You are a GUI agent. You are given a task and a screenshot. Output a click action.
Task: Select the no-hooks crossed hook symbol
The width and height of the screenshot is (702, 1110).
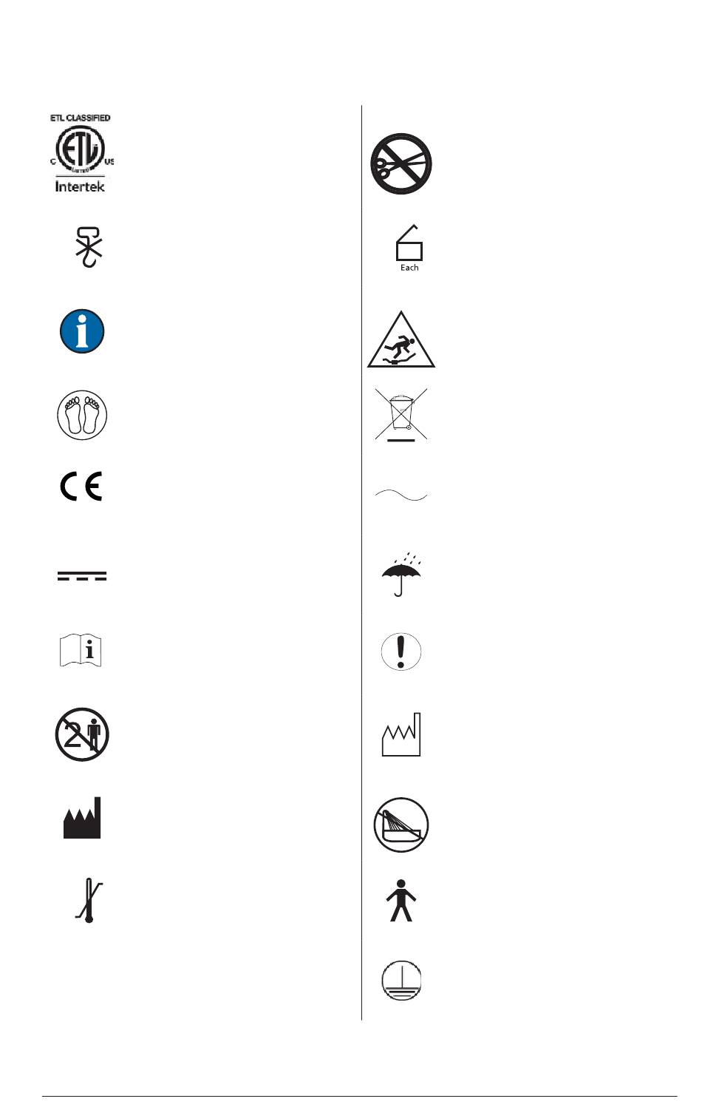click(x=89, y=246)
